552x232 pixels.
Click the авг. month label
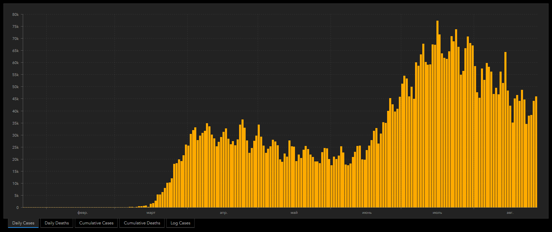point(510,213)
